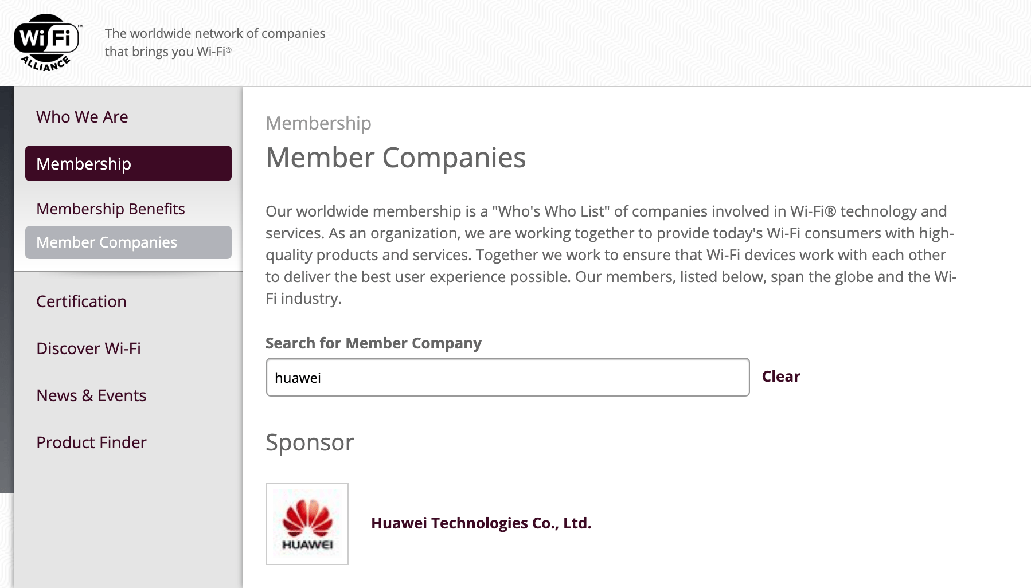
Task: Click the Search for Member Company label
Action: click(373, 343)
